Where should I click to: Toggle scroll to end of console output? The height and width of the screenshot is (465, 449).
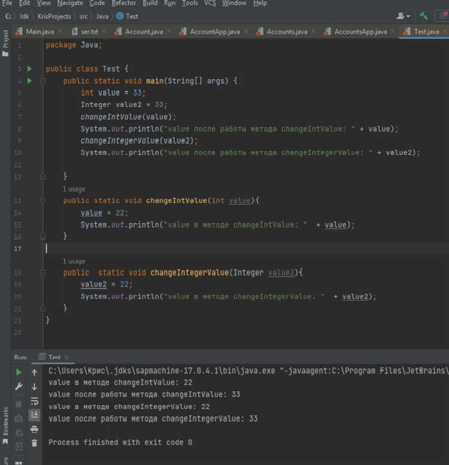[34, 415]
